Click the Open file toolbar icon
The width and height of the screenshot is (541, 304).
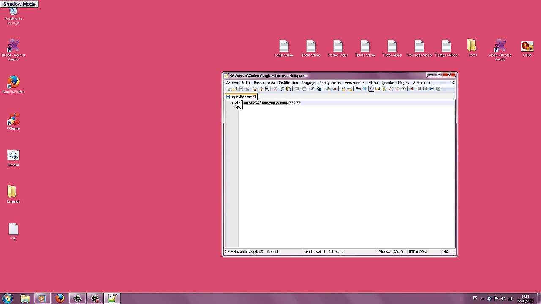tap(234, 89)
